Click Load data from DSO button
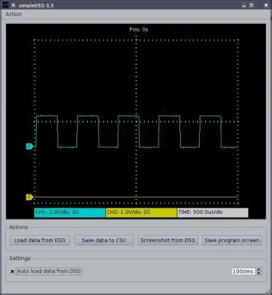This screenshot has width=272, height=295. (40, 240)
